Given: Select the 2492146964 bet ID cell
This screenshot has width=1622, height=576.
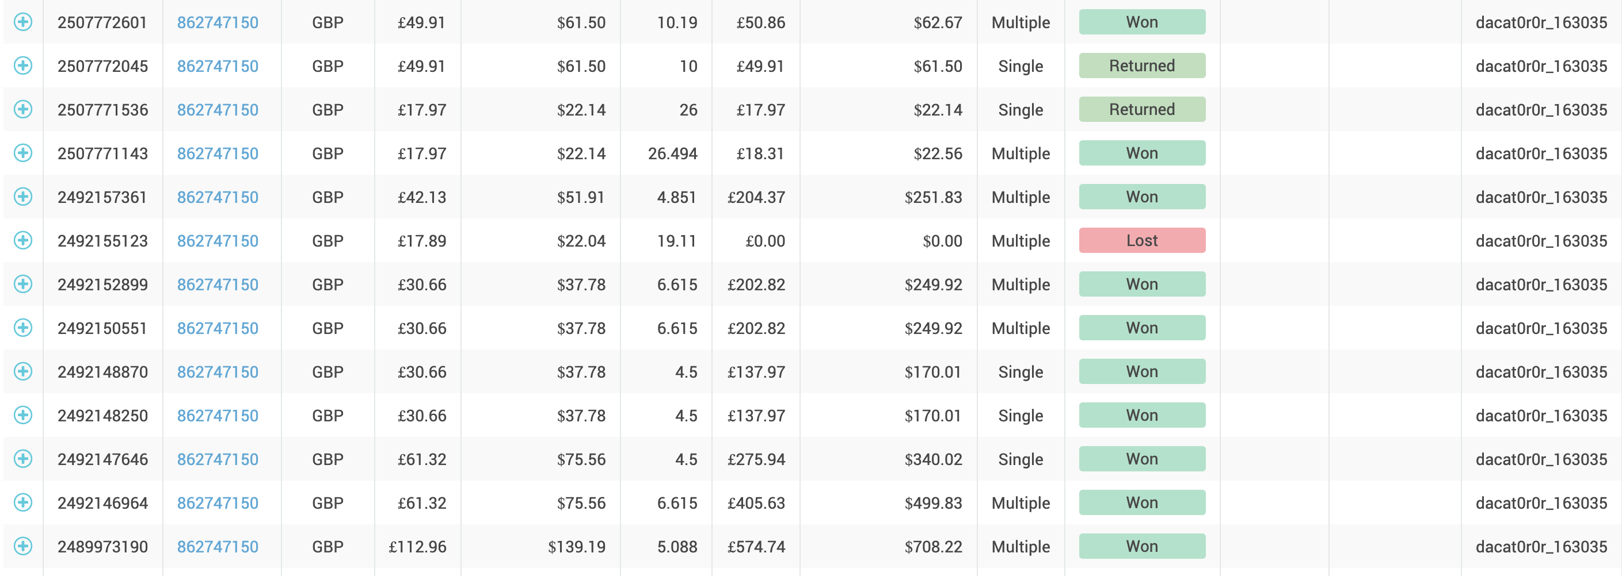Looking at the screenshot, I should click(x=102, y=503).
